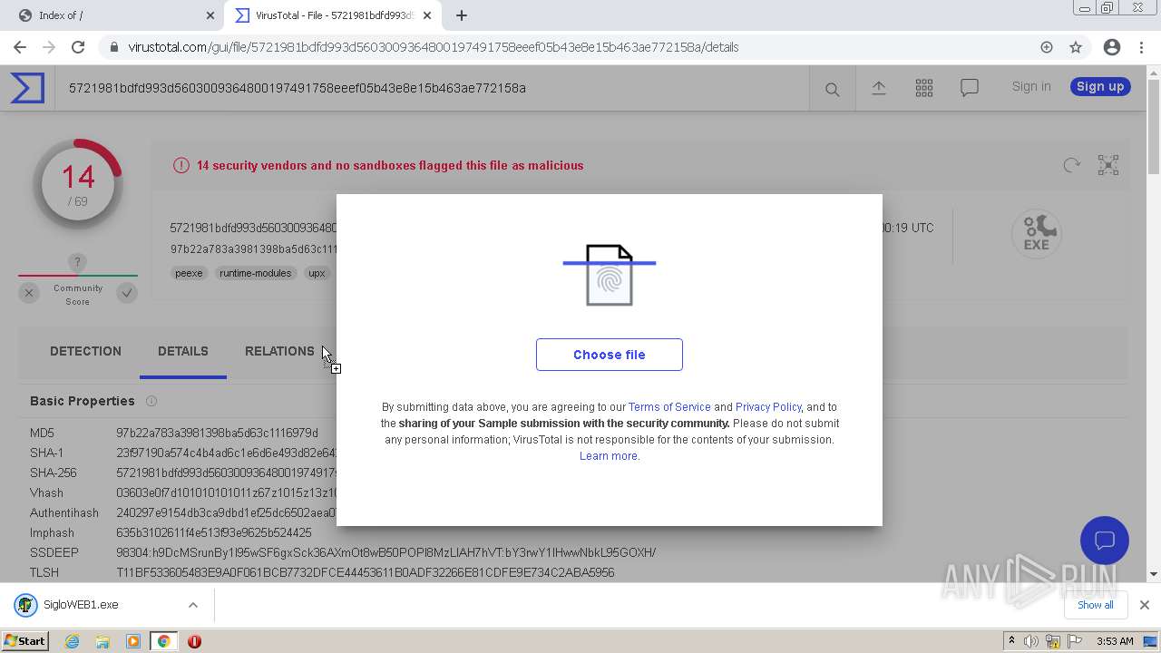Screen dimensions: 1161x653
Task: Click the runtime-modules tag
Action: (x=256, y=273)
